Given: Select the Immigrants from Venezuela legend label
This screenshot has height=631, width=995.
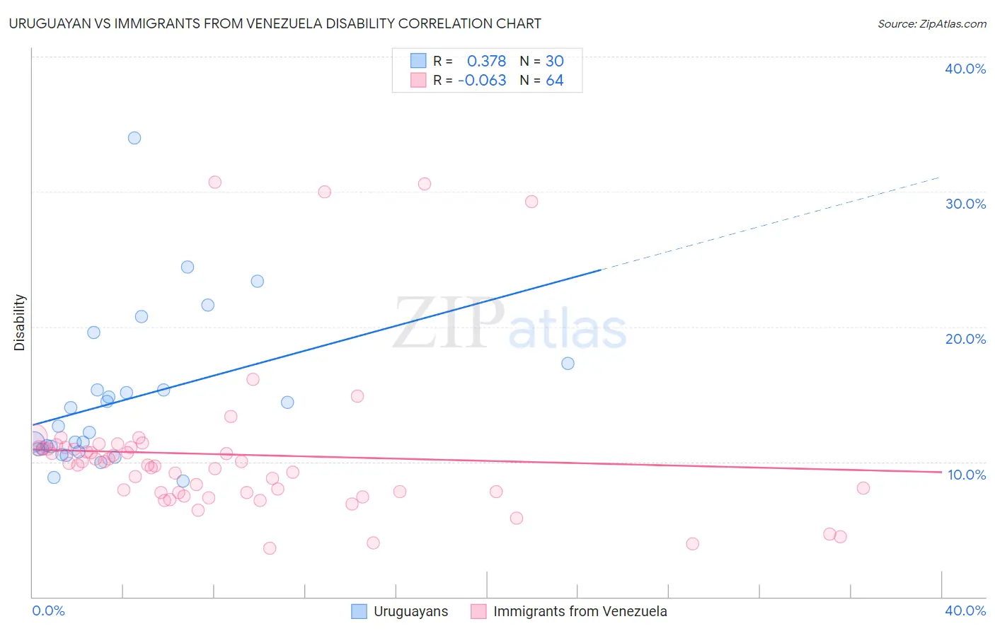Looking at the screenshot, I should coord(580,611).
